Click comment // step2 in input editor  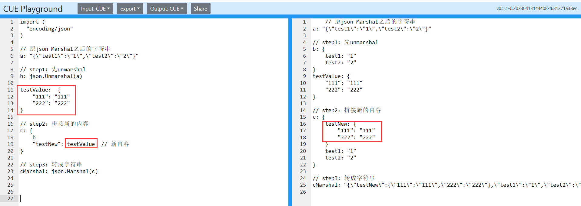(x=54, y=124)
